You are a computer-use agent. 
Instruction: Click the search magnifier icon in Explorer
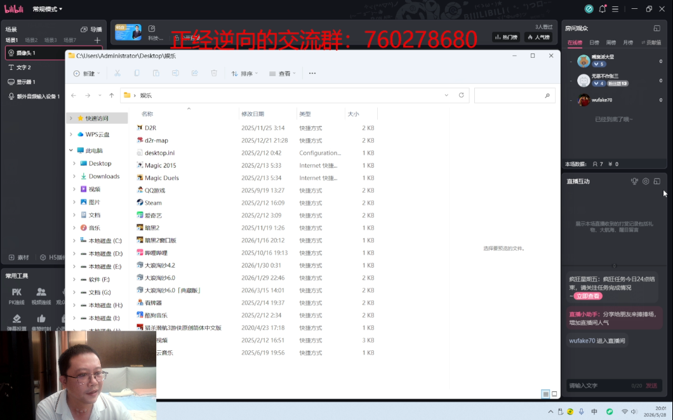coord(547,95)
